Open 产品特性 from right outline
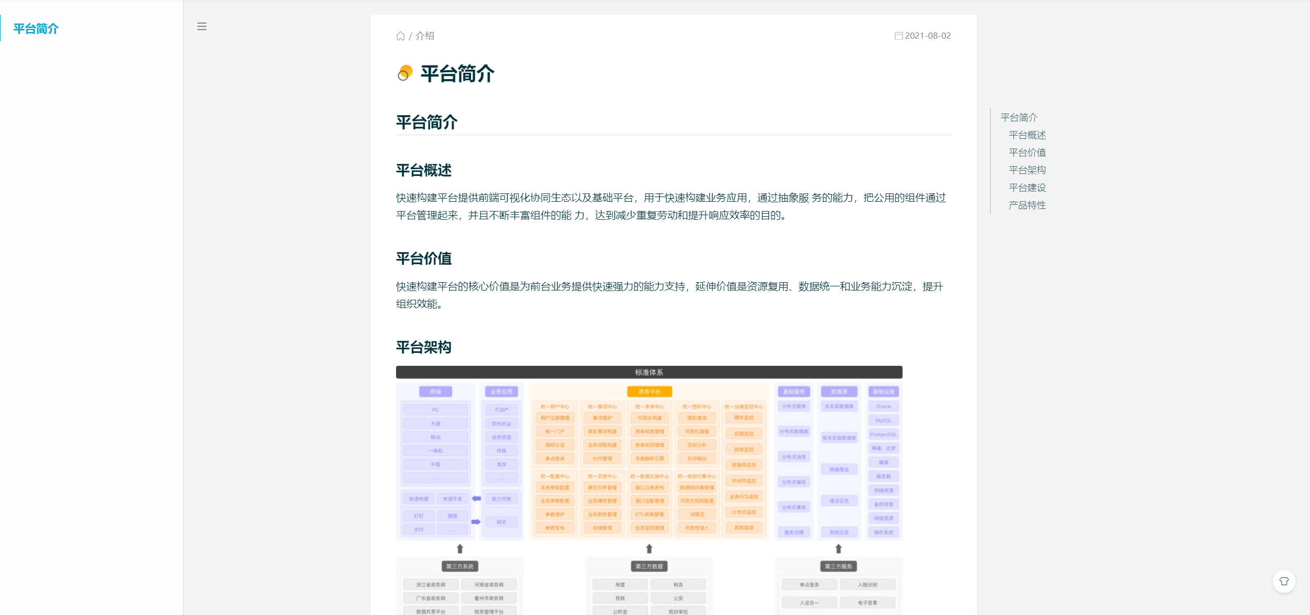Screen dimensions: 1310x615 [x=1027, y=205]
